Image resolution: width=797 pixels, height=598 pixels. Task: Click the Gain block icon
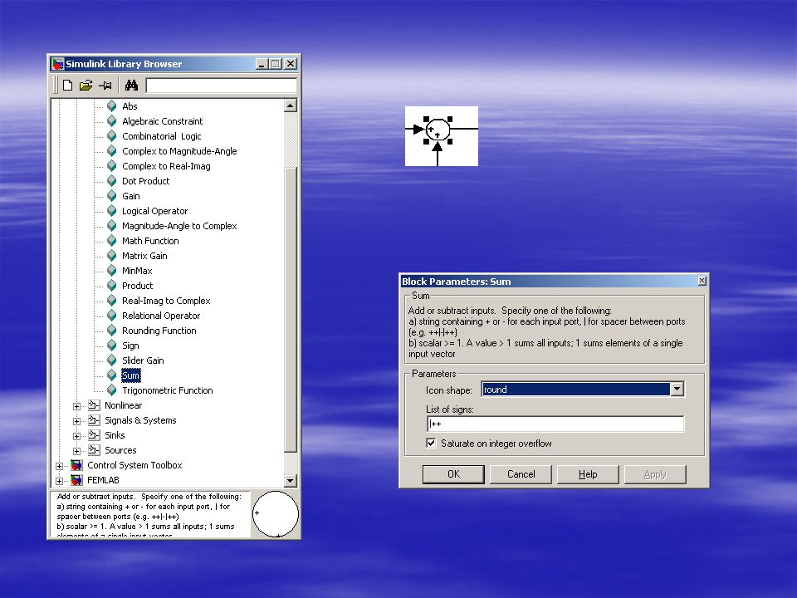[x=112, y=196]
